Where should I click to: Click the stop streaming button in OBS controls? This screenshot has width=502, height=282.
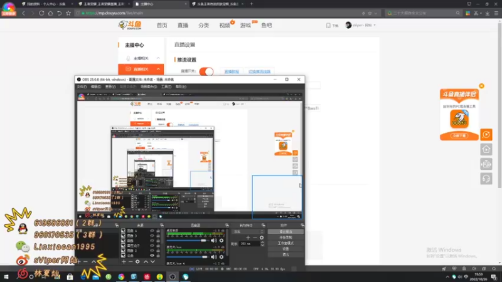[x=286, y=231]
